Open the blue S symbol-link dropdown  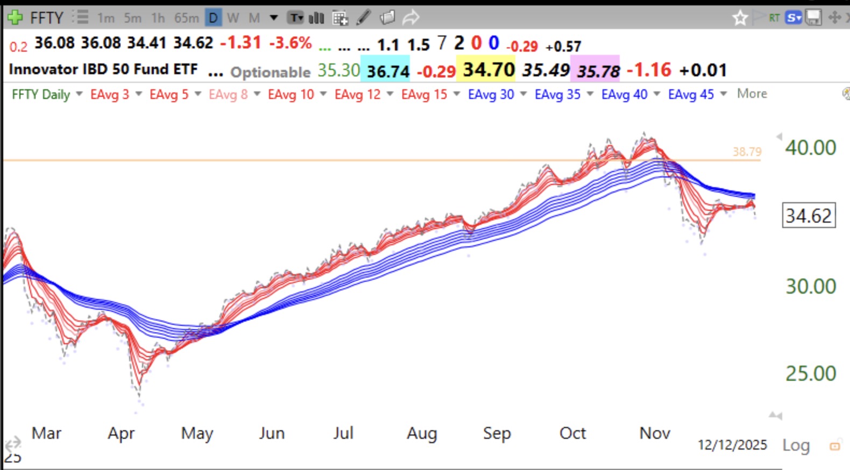click(794, 18)
